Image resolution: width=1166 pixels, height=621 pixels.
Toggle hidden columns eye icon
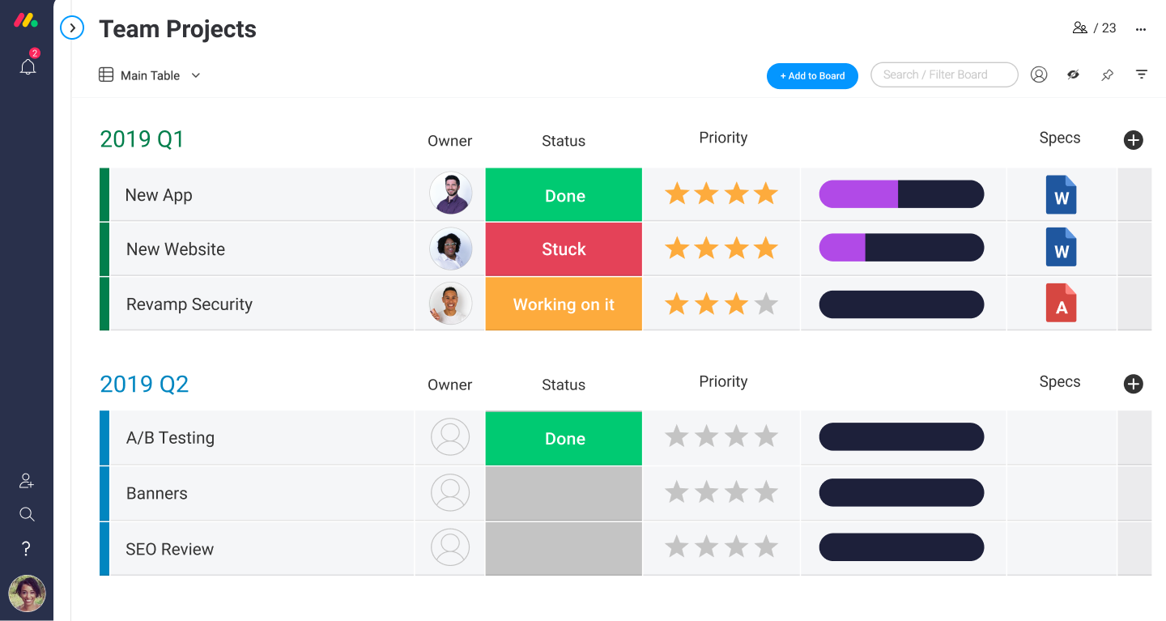point(1073,74)
